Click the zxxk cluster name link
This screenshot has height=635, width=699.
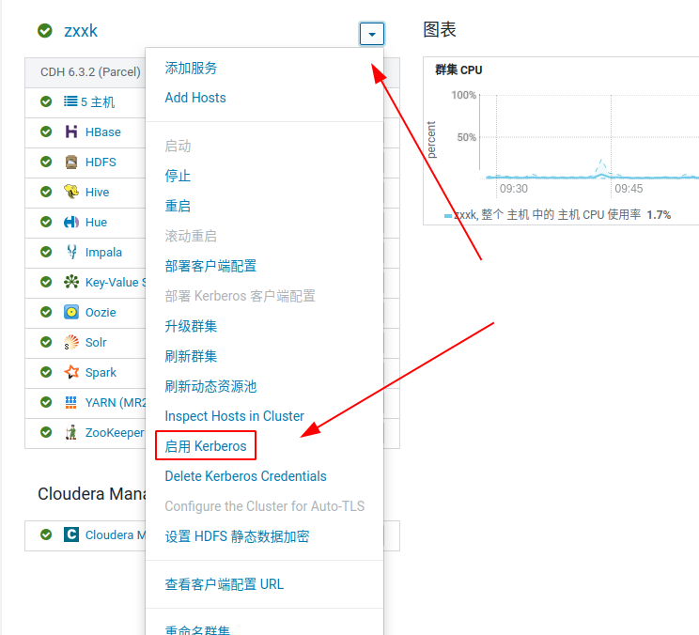pos(81,31)
